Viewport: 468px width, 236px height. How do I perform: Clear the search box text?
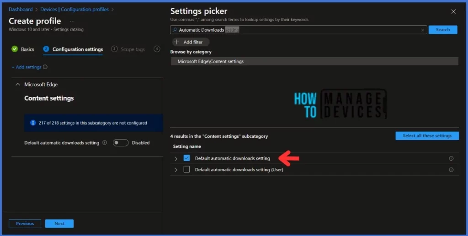pos(422,30)
